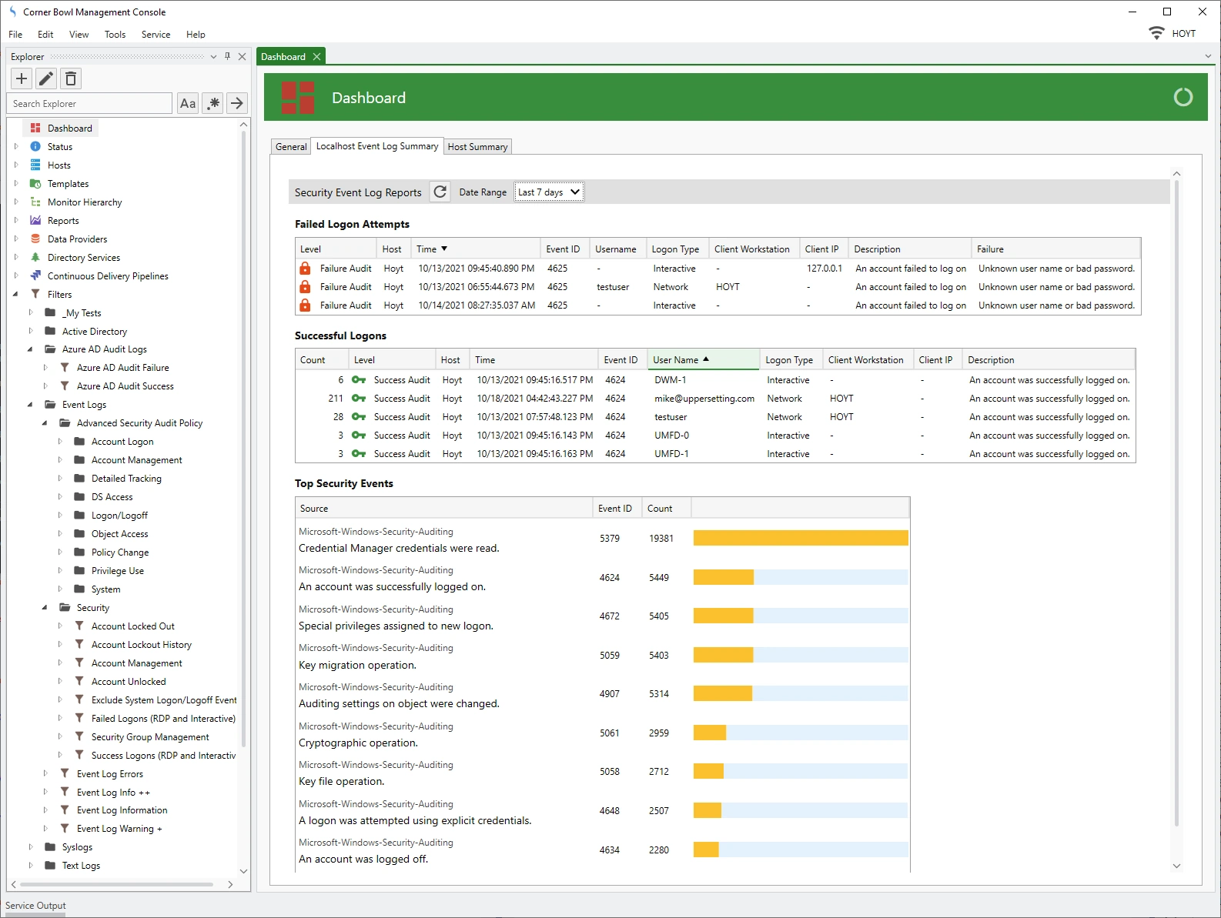The image size is (1221, 918).
Task: Switch to Localhost Event Log Summary tab
Action: click(377, 145)
